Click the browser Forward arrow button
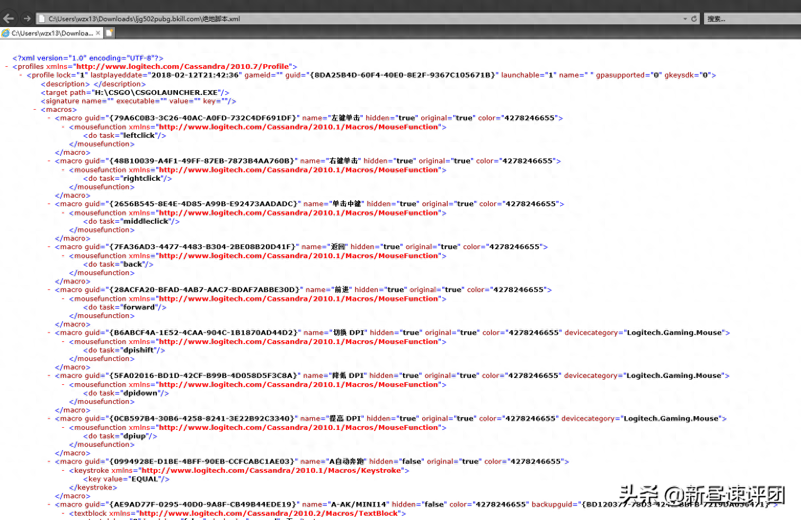 (x=26, y=19)
